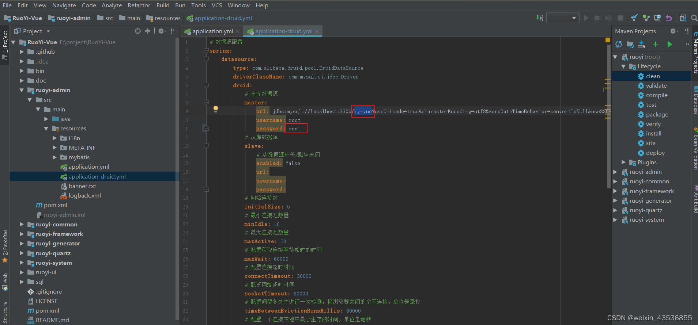Click the yellow intention lightbulb on line 9

point(216,109)
